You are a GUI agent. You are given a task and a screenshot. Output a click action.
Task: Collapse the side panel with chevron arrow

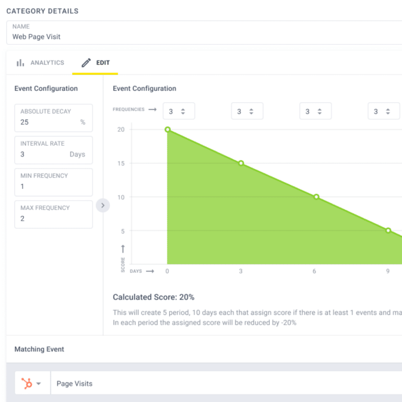pos(103,205)
